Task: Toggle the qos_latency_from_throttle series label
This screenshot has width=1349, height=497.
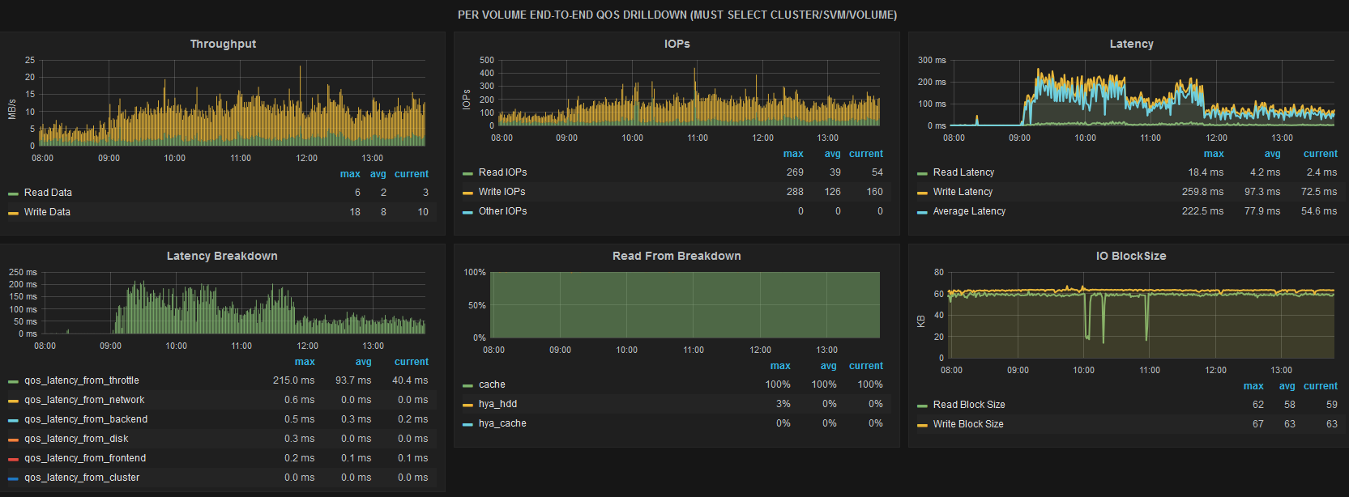Action: (81, 380)
